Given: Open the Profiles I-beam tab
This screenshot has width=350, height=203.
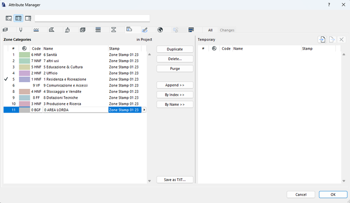Looking at the screenshot, I should [114, 30].
